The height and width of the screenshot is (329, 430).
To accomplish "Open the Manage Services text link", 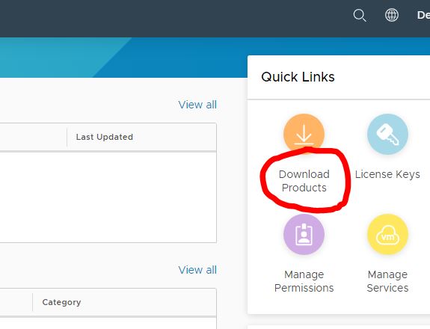I will tap(387, 281).
